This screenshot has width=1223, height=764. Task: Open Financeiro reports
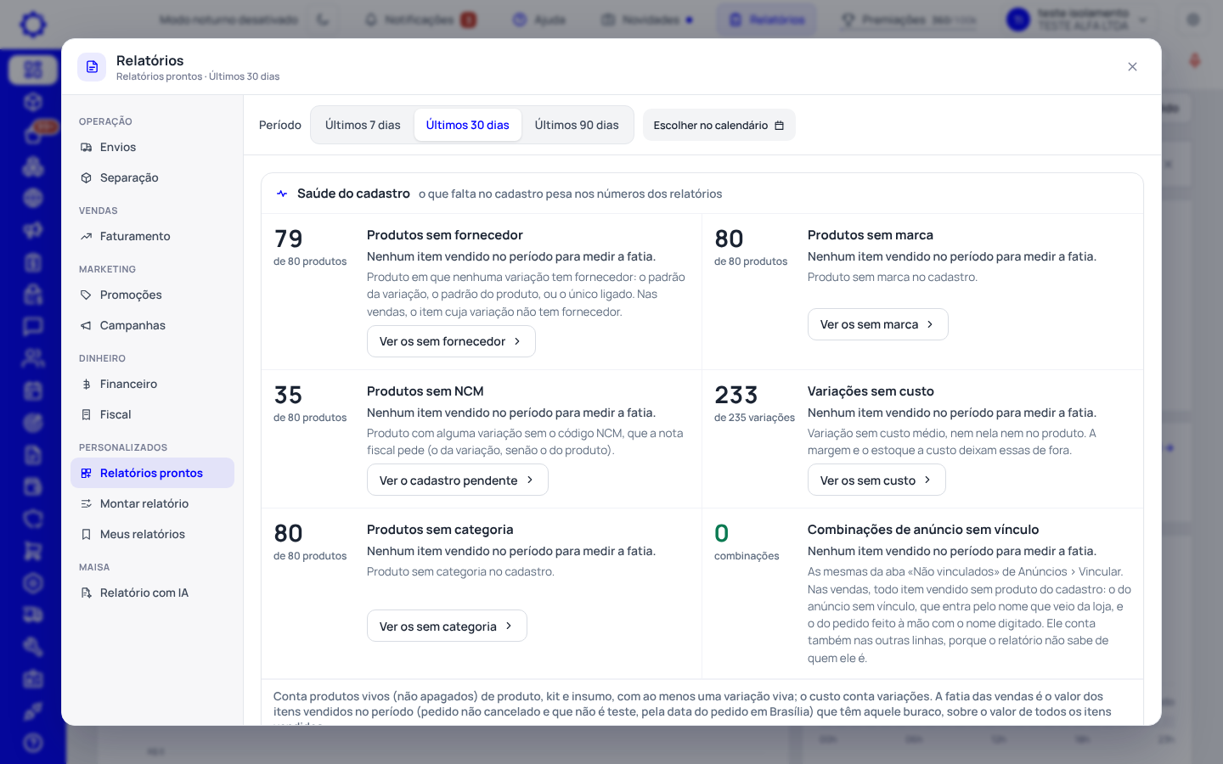pos(152,384)
